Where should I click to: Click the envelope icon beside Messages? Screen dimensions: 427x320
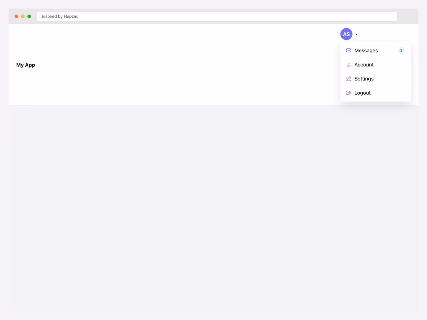tap(349, 50)
